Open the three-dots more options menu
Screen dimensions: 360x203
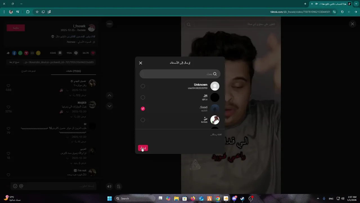(x=109, y=24)
